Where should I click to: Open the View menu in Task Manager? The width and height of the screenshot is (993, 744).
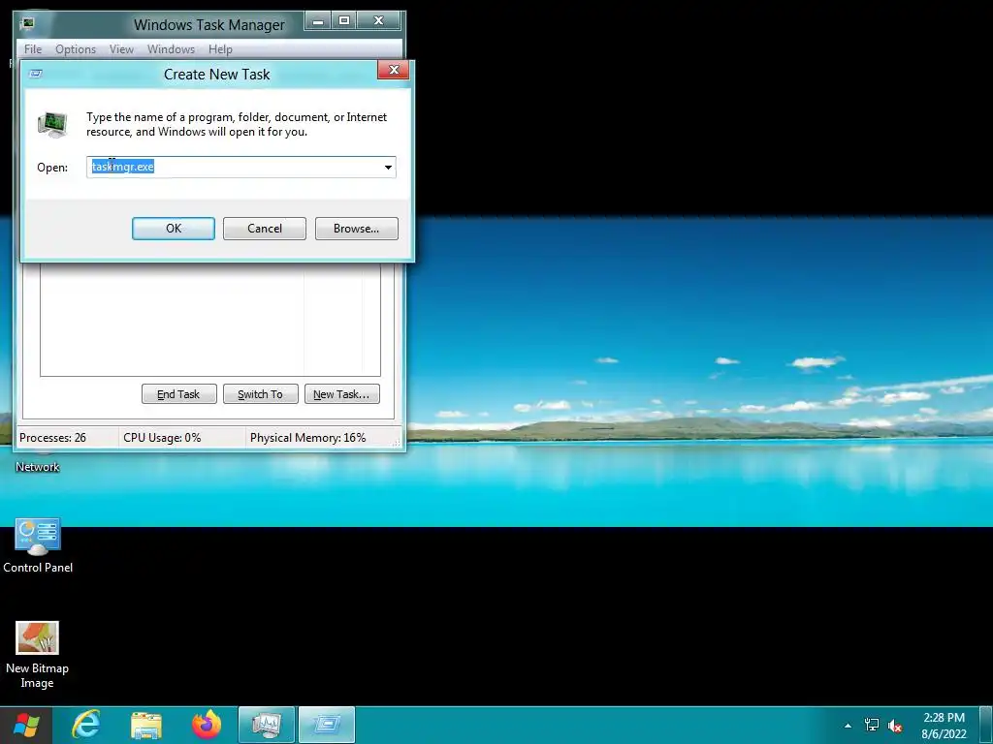pyautogui.click(x=121, y=49)
